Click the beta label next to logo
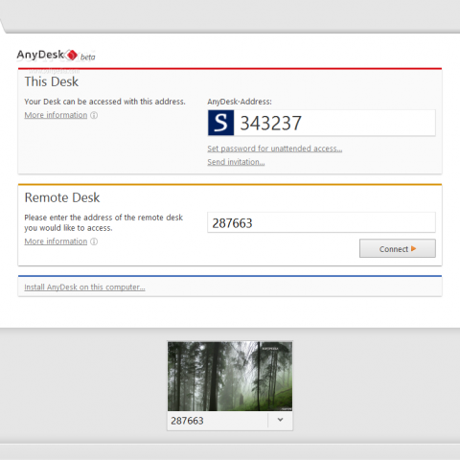460x460 pixels. point(88,57)
